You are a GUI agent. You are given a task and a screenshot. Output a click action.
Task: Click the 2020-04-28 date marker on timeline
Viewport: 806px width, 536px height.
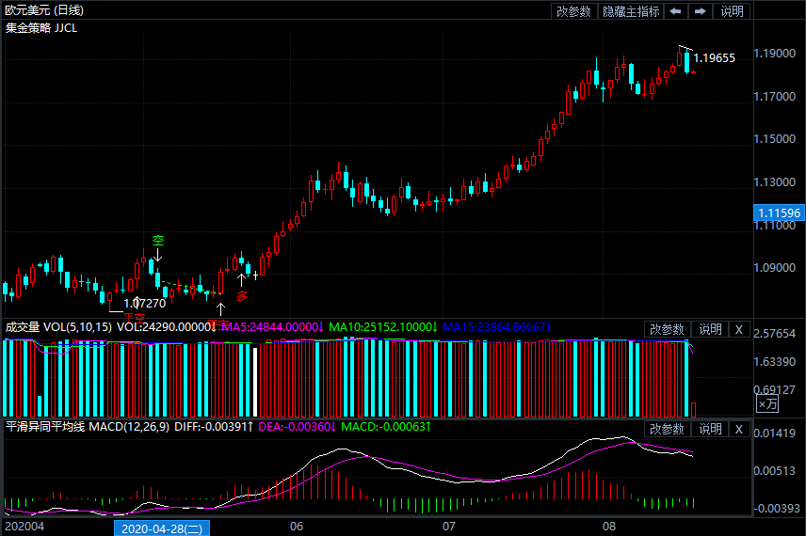click(162, 528)
